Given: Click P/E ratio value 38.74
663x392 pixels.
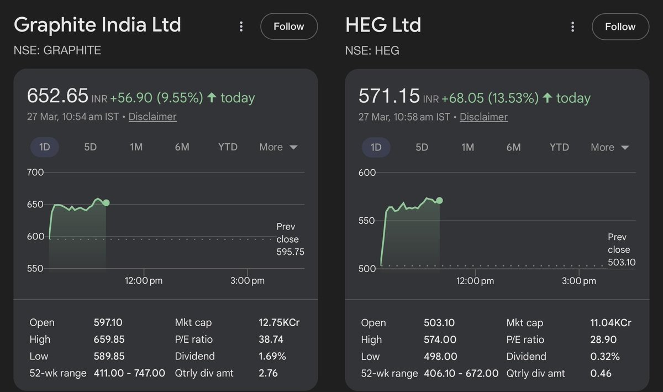Looking at the screenshot, I should point(271,339).
